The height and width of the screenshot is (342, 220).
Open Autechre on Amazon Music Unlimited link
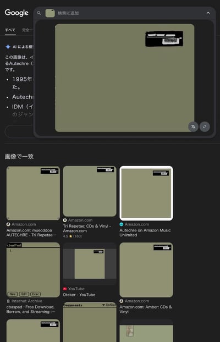coord(145,233)
